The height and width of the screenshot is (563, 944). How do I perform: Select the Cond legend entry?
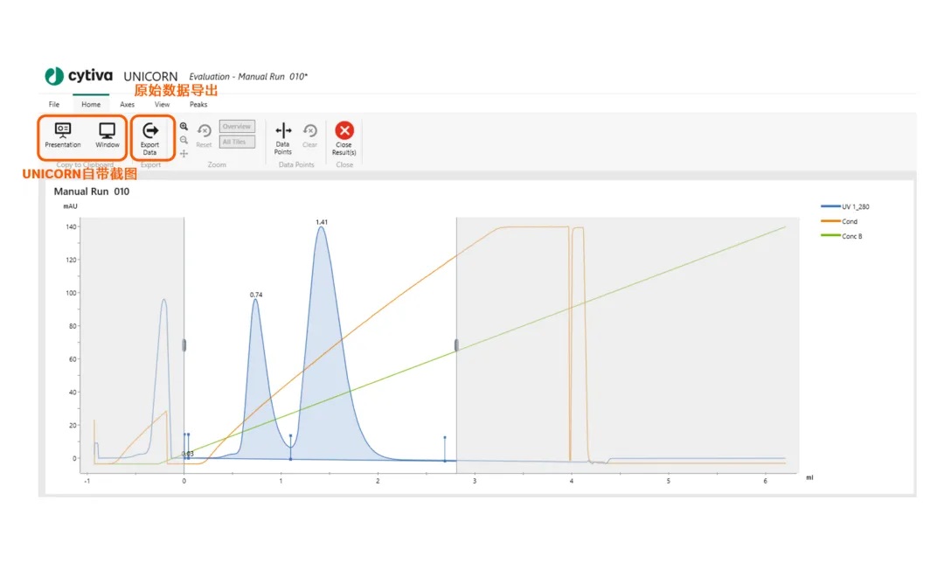839,221
